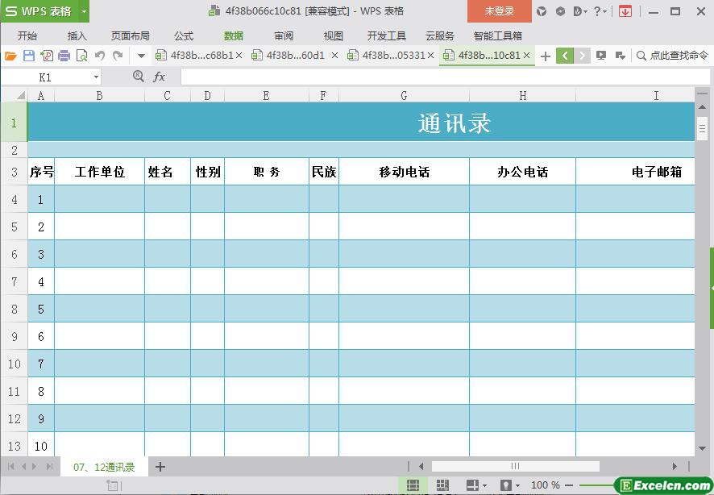
Task: Toggle the eye-protection mode status icon
Action: (x=506, y=485)
